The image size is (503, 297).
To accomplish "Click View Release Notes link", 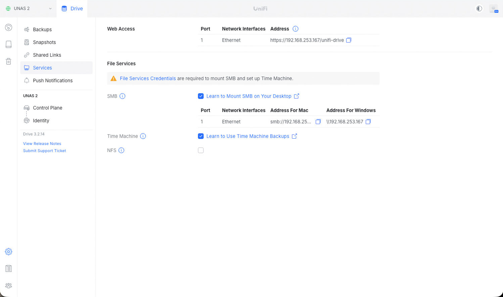I will point(42,144).
